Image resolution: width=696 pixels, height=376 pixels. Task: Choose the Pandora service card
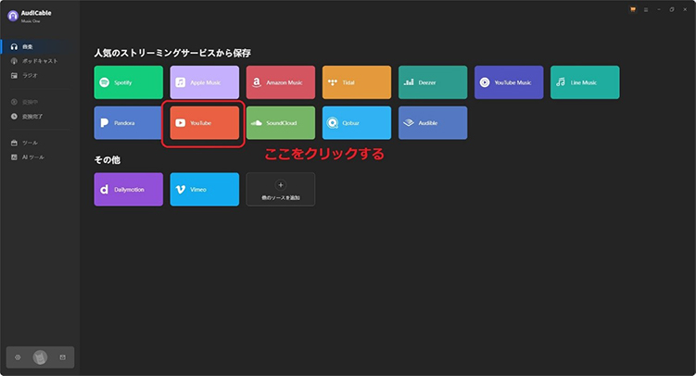(128, 123)
